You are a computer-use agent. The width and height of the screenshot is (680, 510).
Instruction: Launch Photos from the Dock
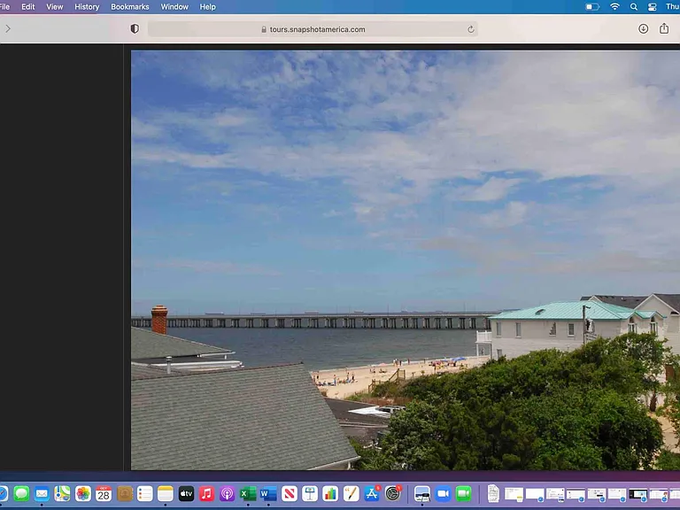point(83,493)
